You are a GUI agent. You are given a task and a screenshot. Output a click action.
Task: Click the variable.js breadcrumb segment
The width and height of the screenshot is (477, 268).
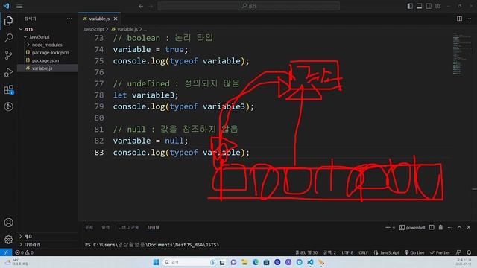[127, 29]
